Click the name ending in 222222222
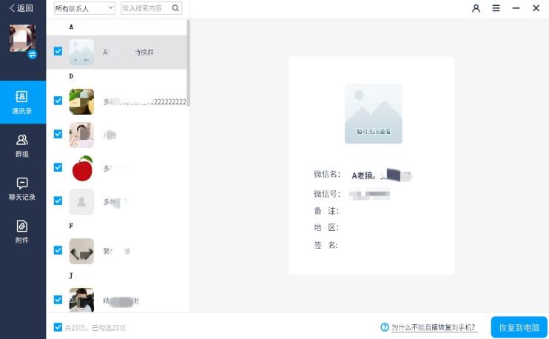The image size is (549, 339). click(x=145, y=101)
